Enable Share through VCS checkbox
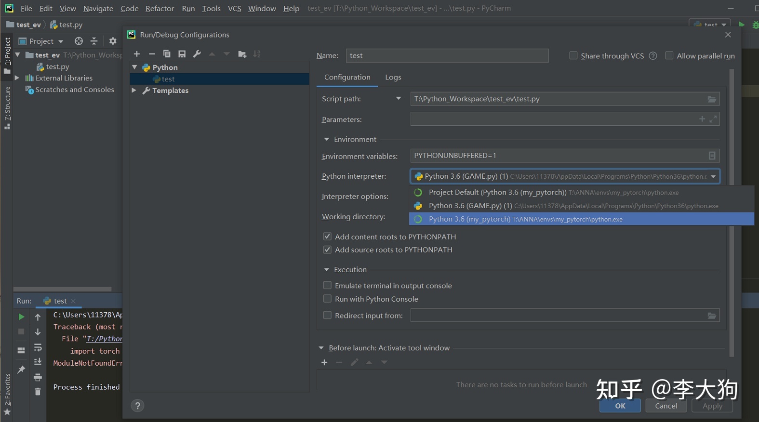Image resolution: width=759 pixels, height=422 pixels. tap(573, 55)
